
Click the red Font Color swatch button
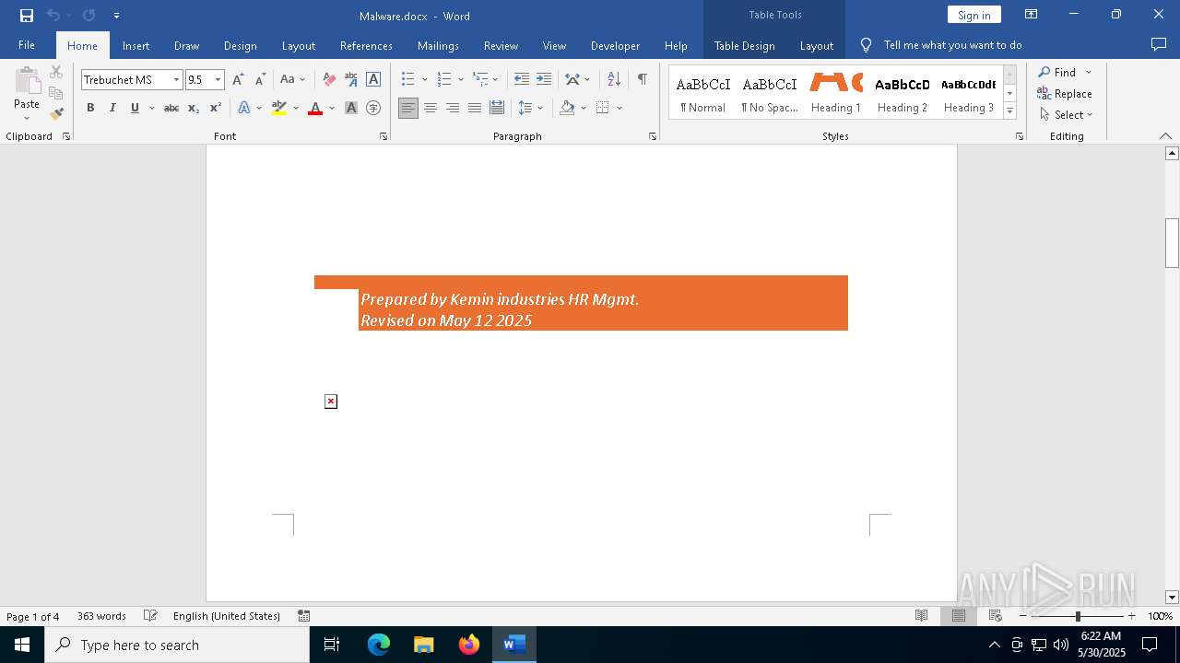coord(315,108)
